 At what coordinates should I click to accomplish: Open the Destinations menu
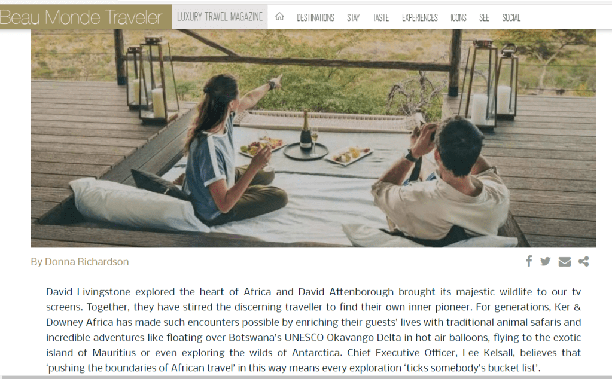[315, 17]
